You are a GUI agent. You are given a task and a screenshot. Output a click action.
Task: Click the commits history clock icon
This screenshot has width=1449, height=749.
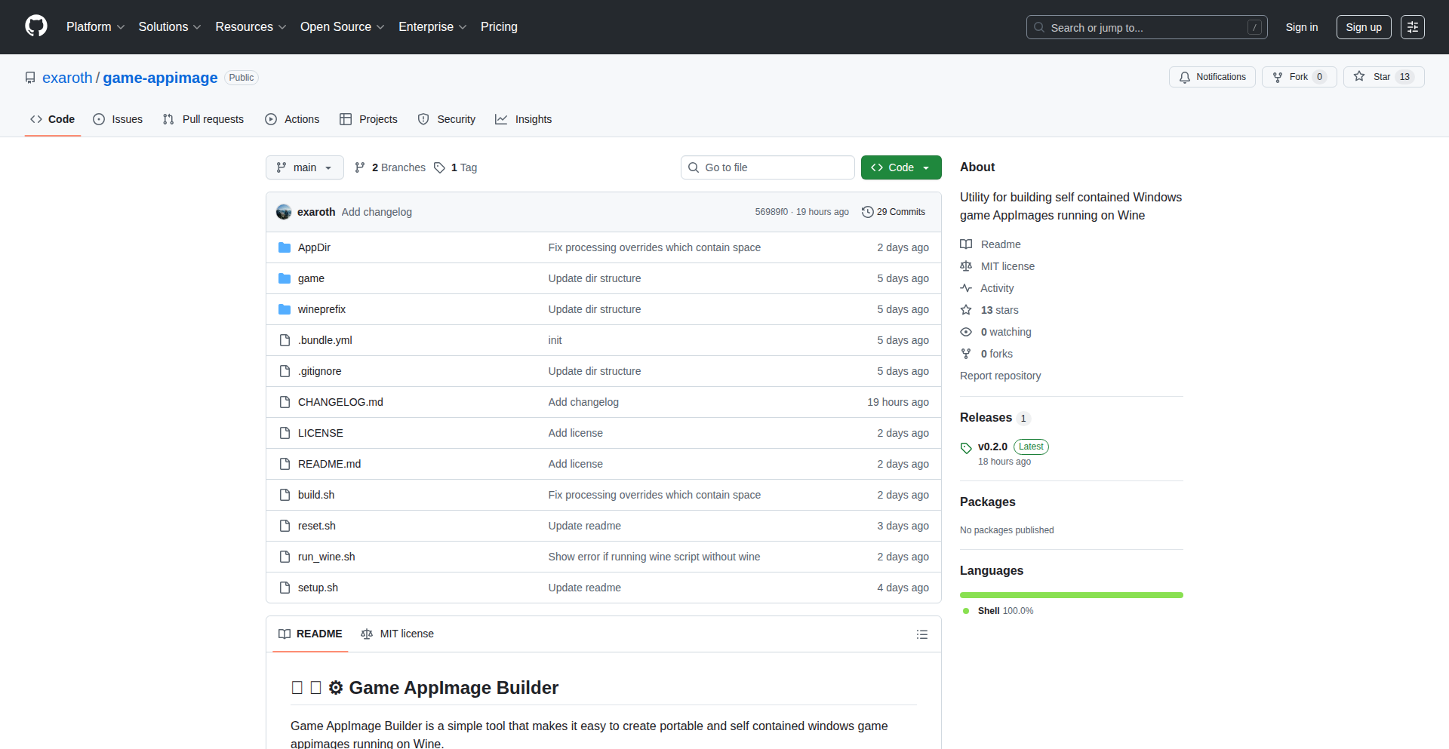point(868,212)
